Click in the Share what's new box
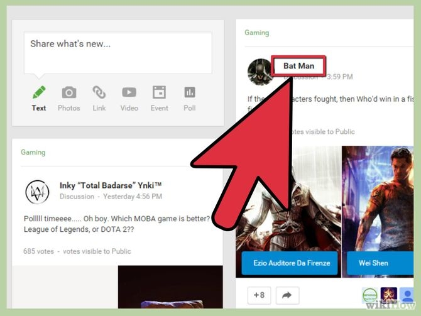421x316 pixels. click(x=118, y=53)
